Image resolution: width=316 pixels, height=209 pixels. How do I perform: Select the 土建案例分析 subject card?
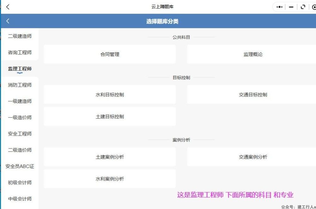coord(110,157)
